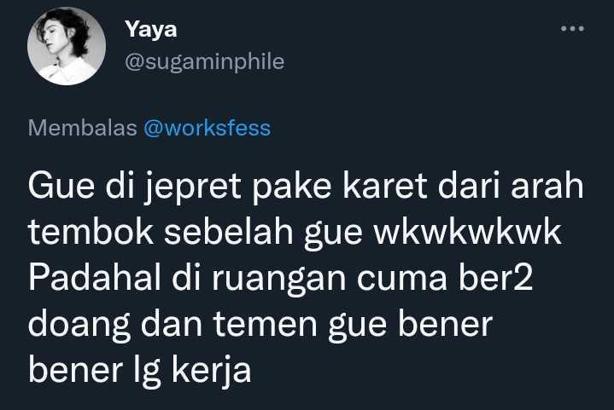Click the word wkwkwkwk in the tweet
This screenshot has width=614, height=410.
tap(468, 232)
